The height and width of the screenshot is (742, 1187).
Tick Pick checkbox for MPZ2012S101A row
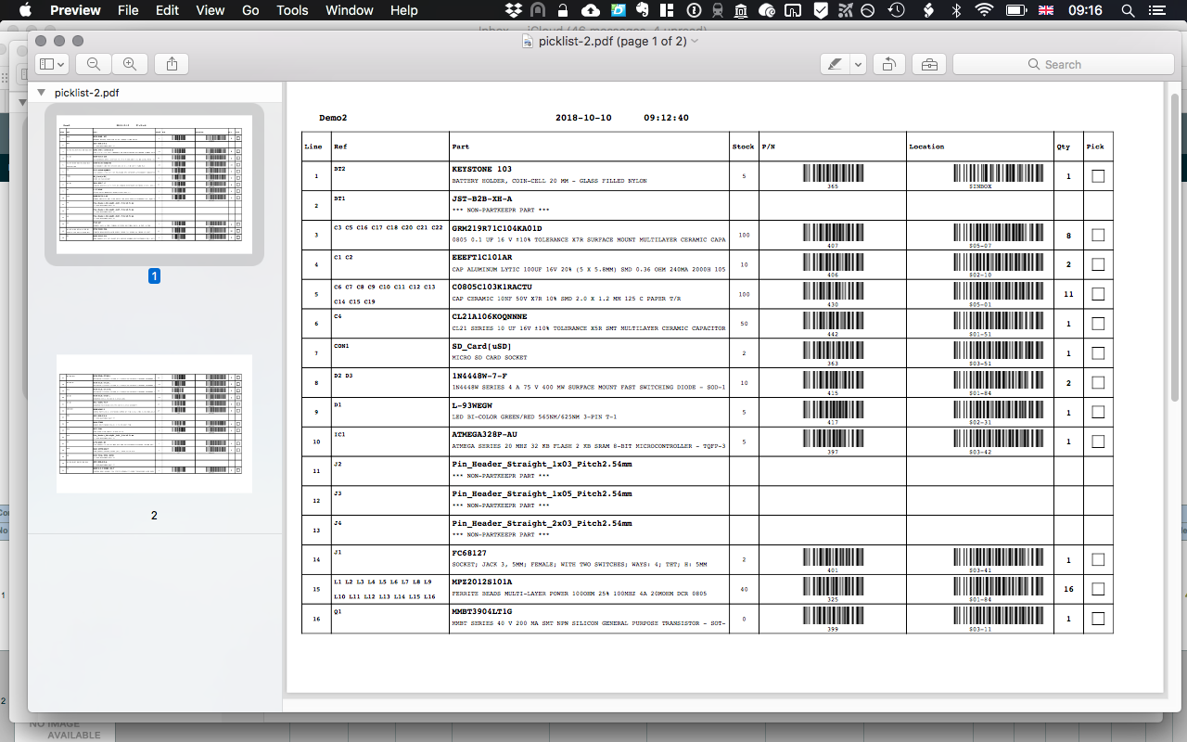pyautogui.click(x=1098, y=589)
